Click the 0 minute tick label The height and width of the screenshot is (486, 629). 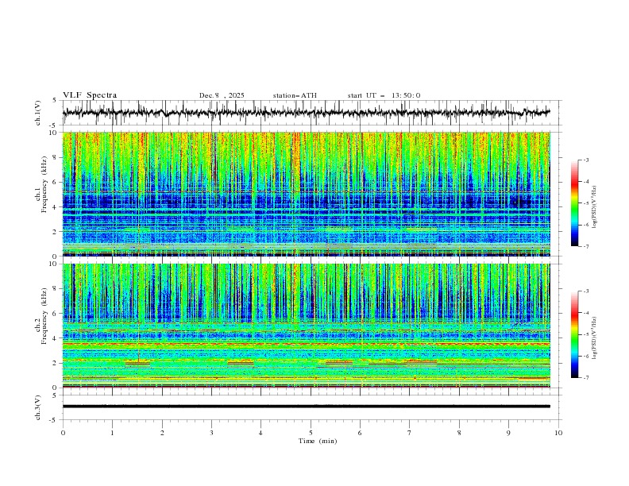point(63,433)
